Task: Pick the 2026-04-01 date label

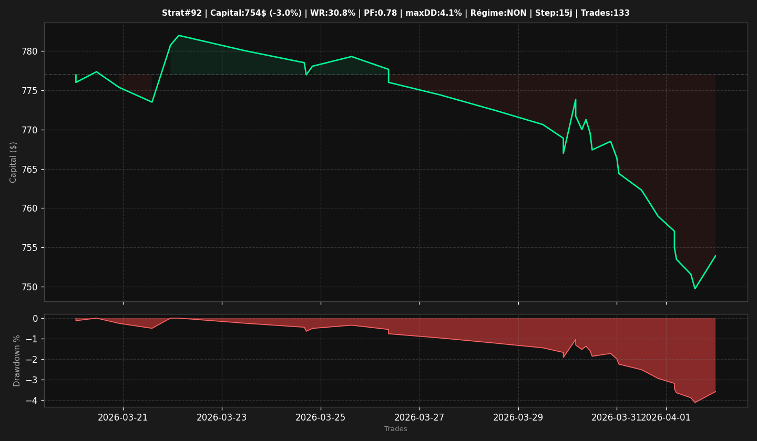Action: pos(666,417)
